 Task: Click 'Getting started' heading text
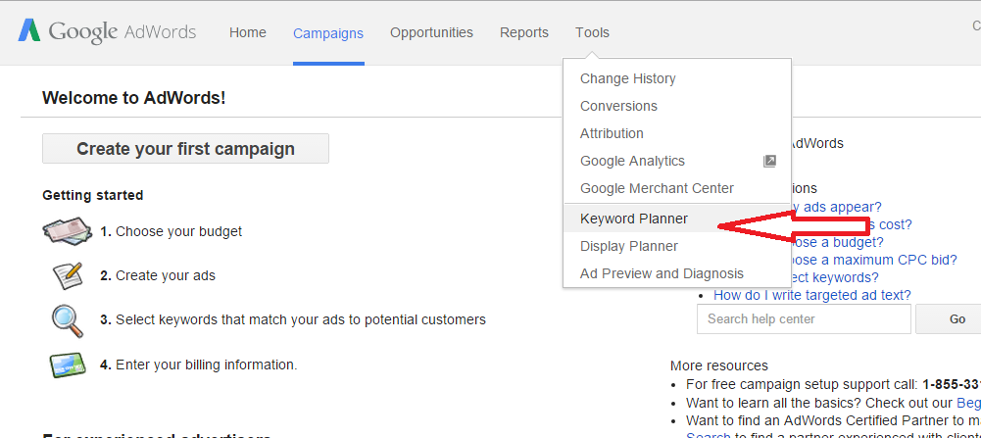tap(92, 196)
